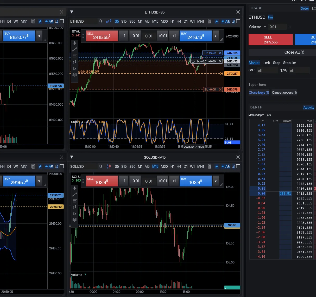Screen dimensions: 316x297
Task: Open calculator in top-left chart toolbar
Action: pos(33,21)
